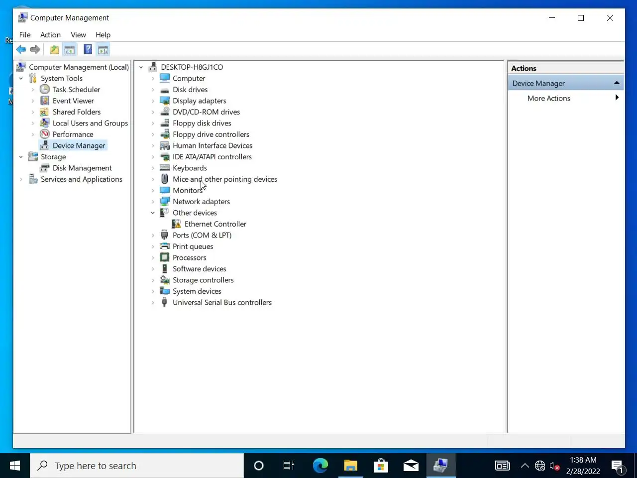Click the network globe tray icon
637x478 pixels.
click(540, 466)
